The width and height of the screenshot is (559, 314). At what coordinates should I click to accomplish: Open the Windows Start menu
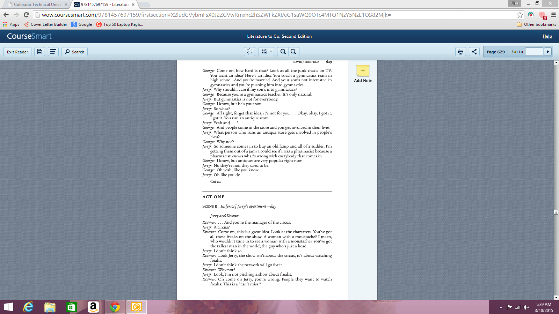coord(9,307)
